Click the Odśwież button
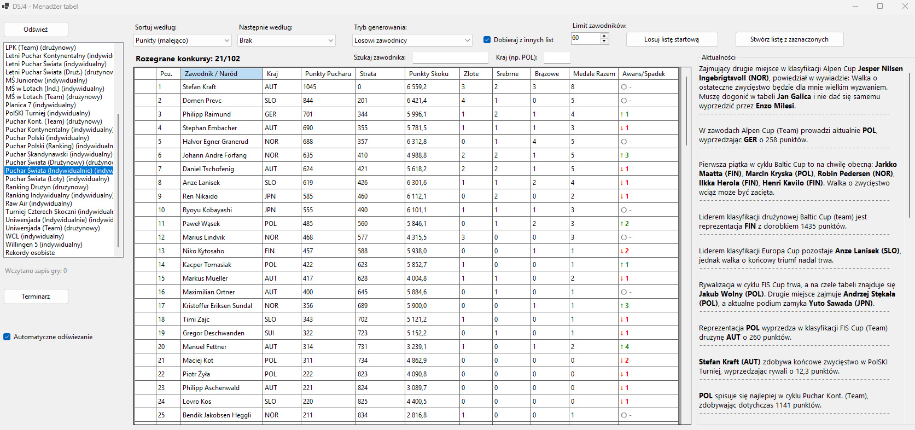This screenshot has height=430, width=915. click(x=36, y=30)
